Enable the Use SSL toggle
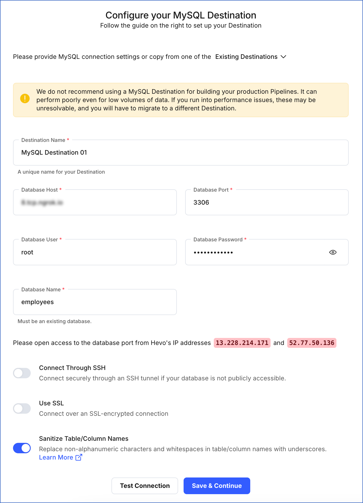Viewport: 363px width, 503px height. coord(22,408)
